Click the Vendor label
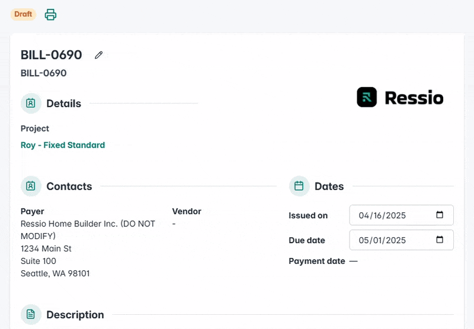 pos(187,211)
